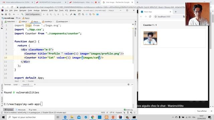Close the React App browser tab
The width and height of the screenshot is (214, 120).
[170, 12]
